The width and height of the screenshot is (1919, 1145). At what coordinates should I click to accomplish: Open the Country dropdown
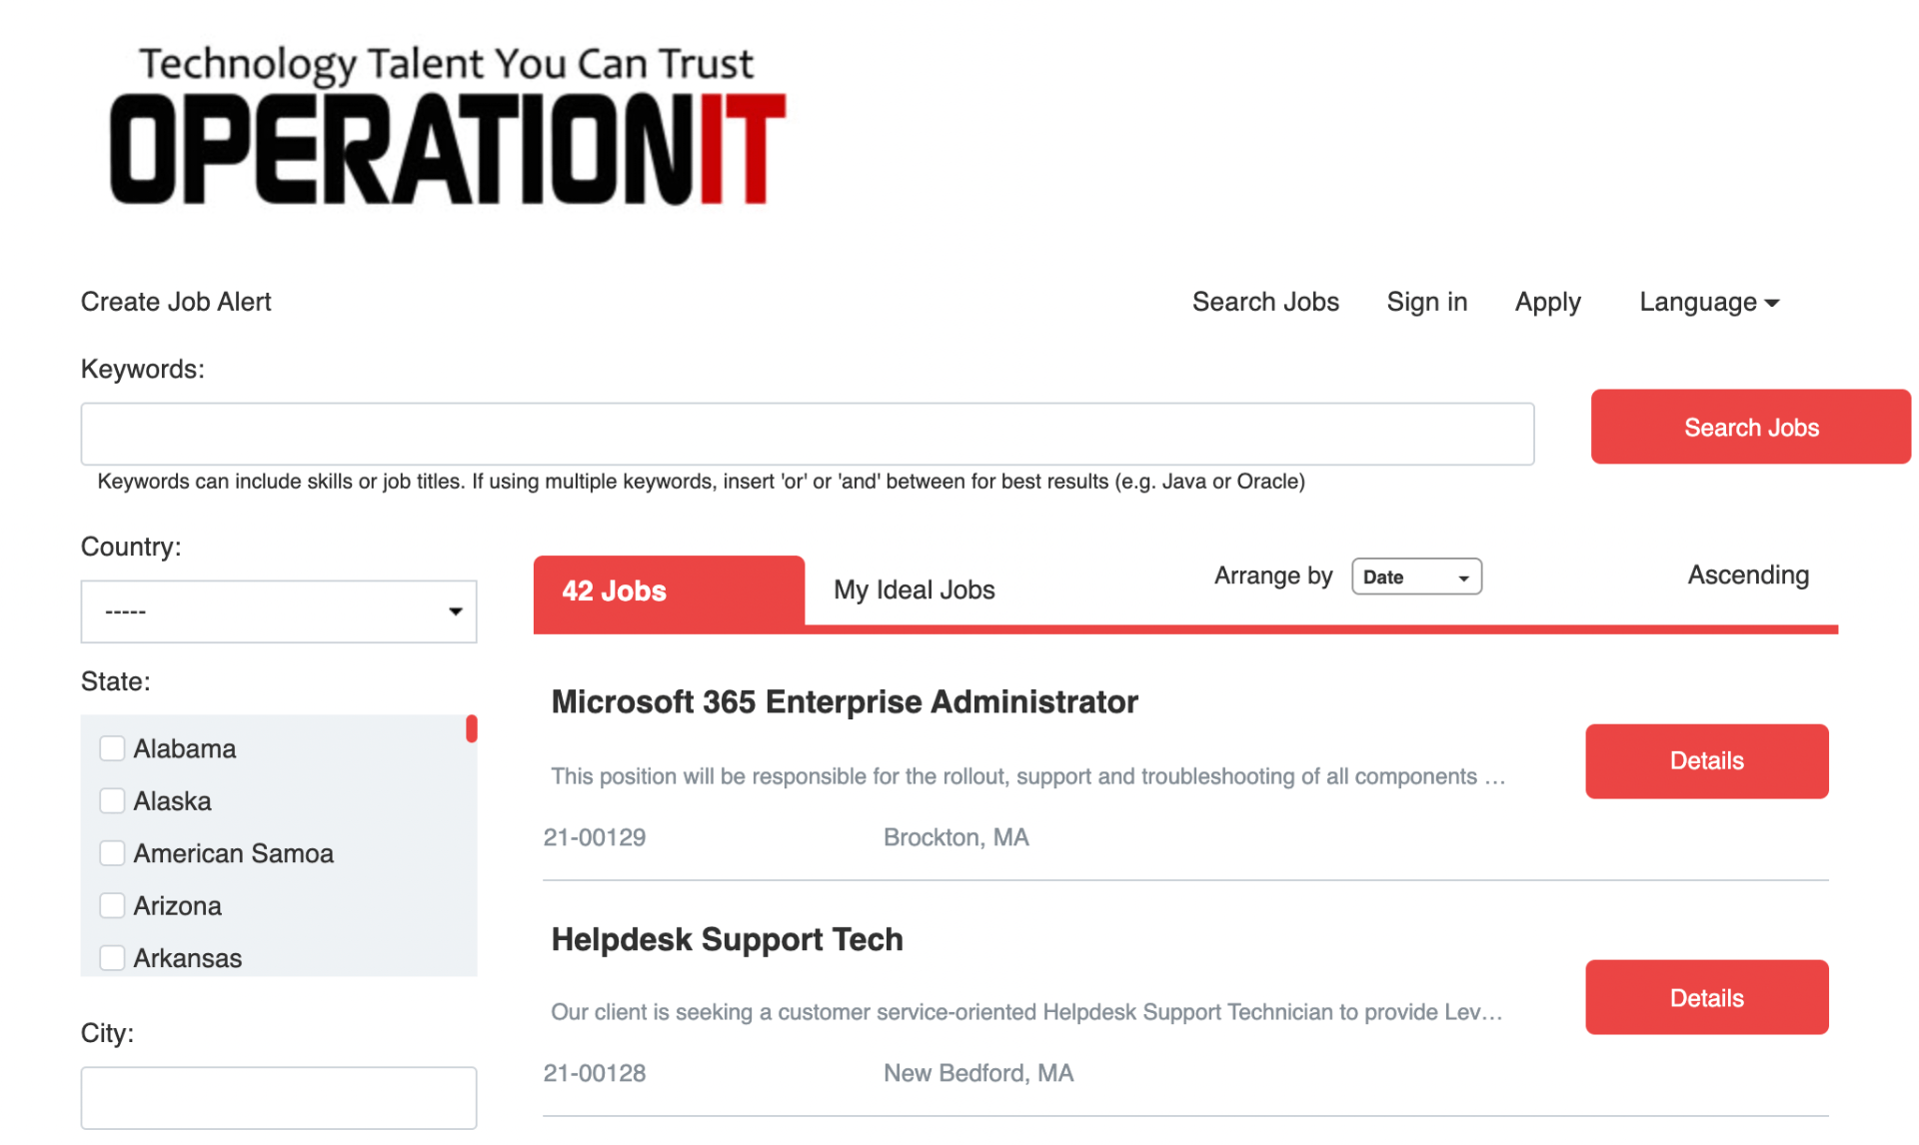click(x=279, y=611)
